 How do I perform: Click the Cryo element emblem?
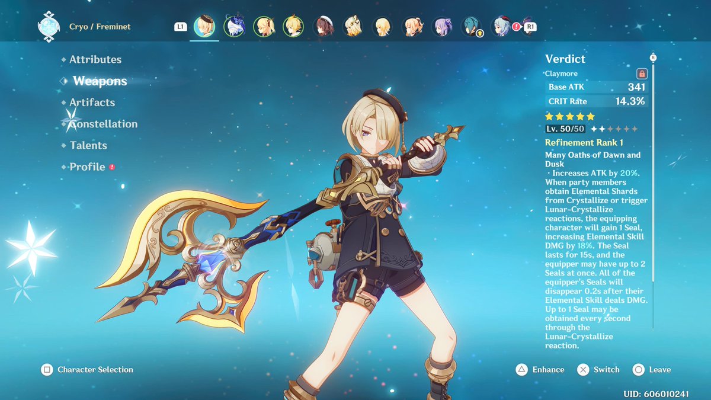[x=48, y=27]
